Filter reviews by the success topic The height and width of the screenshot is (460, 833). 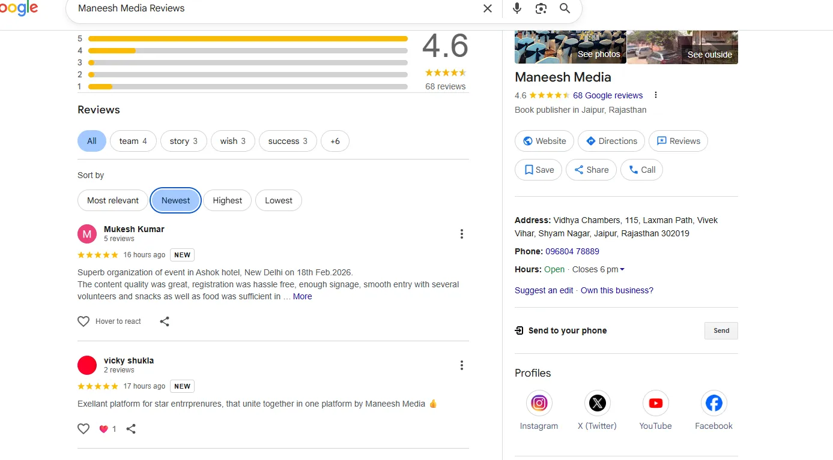pos(288,141)
